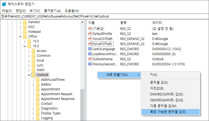The image size is (209, 121).
Task: Expand the Narrator key
Action: coord(20,22)
